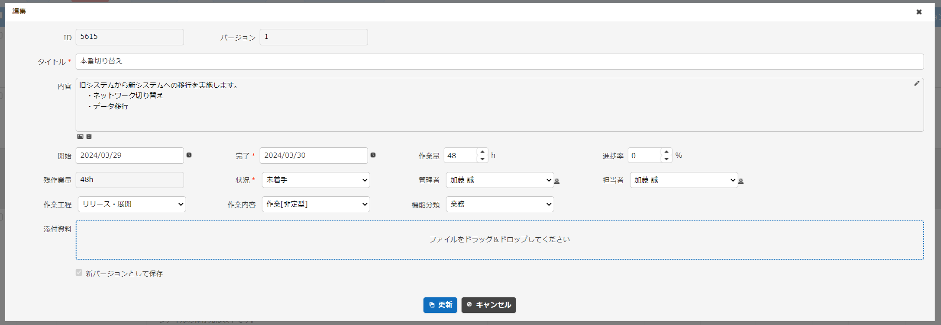Click the キャンセル button
The height and width of the screenshot is (325, 941).
pyautogui.click(x=488, y=305)
